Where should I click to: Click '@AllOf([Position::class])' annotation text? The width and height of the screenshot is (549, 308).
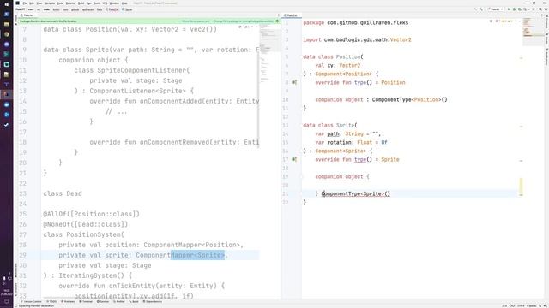[91, 214]
